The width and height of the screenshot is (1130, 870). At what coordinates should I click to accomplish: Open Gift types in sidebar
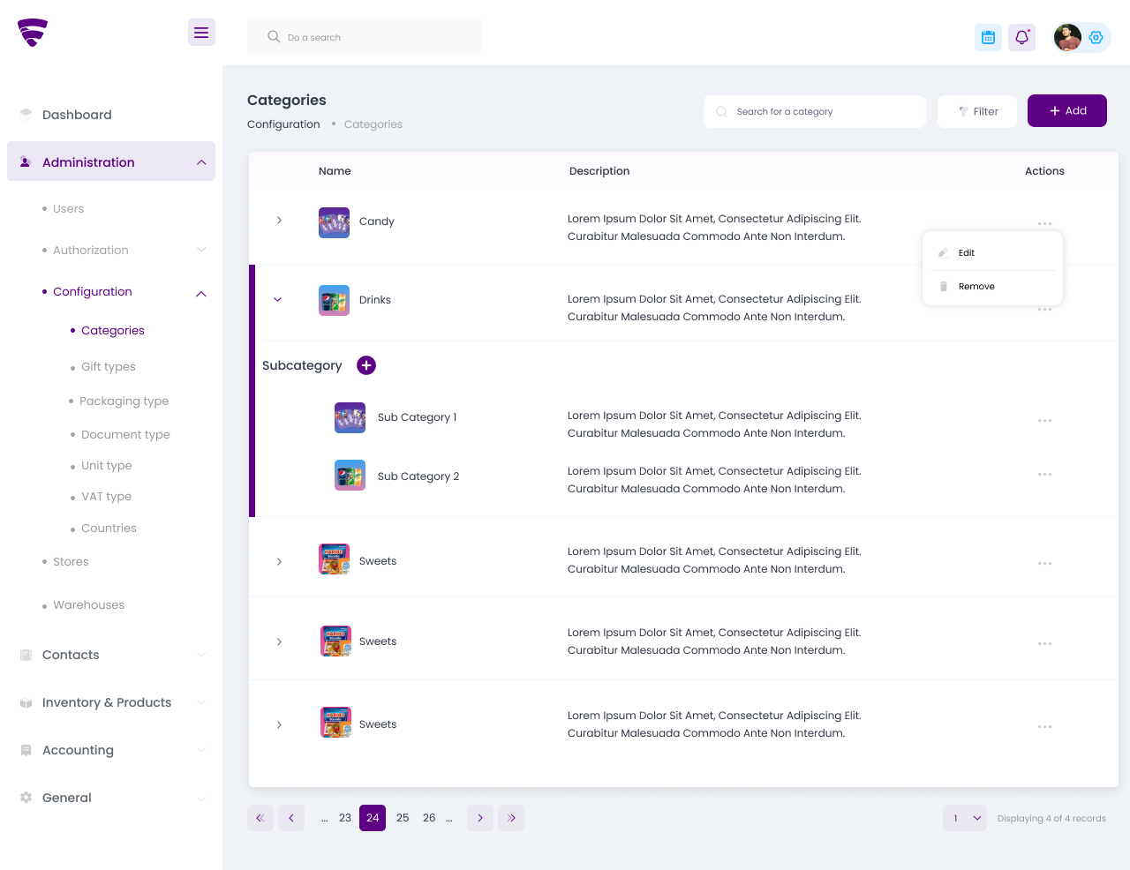pos(109,367)
